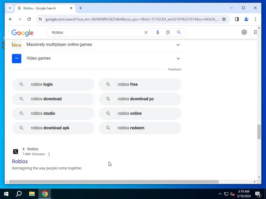Click the Massively multiplayer games thumbnail
266x199 pixels.
[17, 45]
